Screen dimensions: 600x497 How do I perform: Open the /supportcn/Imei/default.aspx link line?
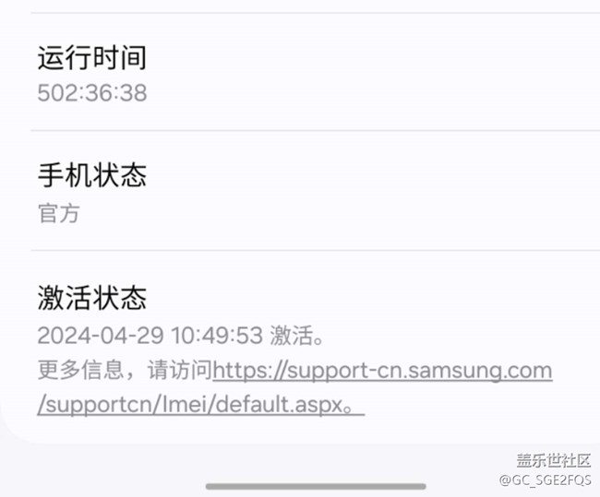point(201,405)
